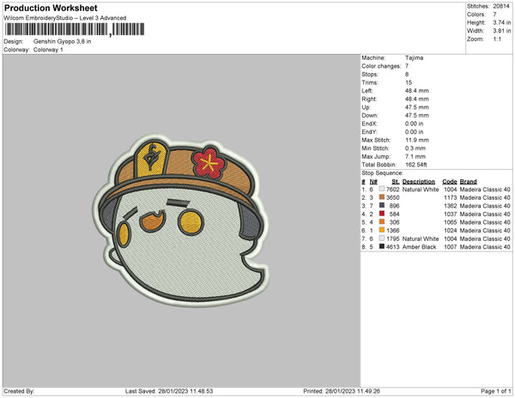This screenshot has width=515, height=398.
Task: Click thread code 1037 in row 4
Action: point(451,214)
